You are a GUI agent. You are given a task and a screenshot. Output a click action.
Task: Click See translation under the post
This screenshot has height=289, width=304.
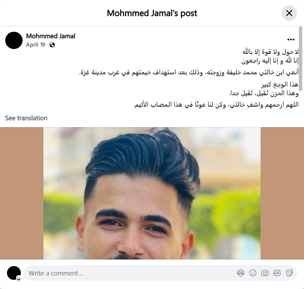[x=26, y=118]
